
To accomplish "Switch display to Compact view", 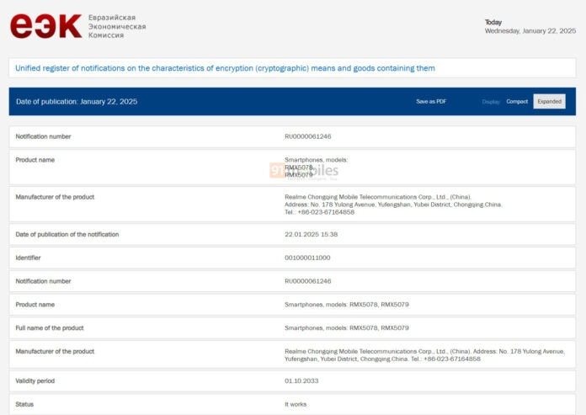I will point(517,102).
